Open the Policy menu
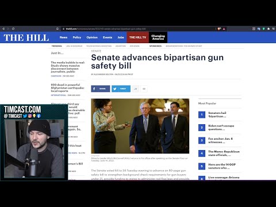 pyautogui.click(x=77, y=37)
